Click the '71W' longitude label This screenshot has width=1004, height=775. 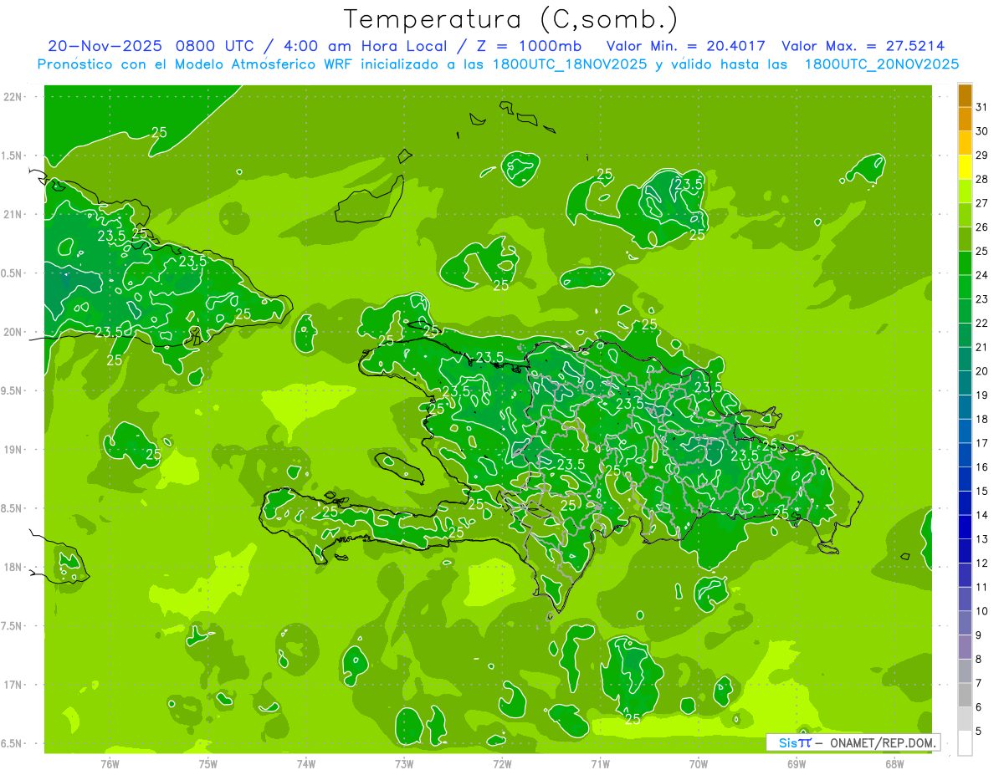click(600, 763)
